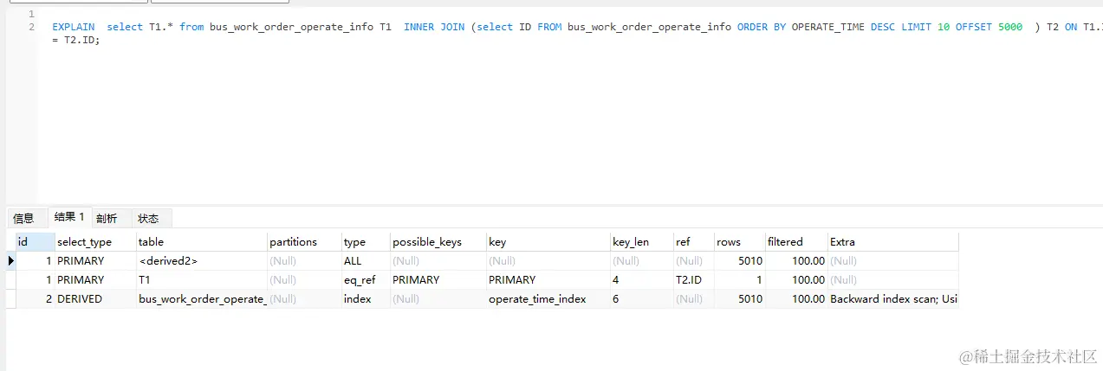Select the index type cell
1103x371 pixels.
tap(366, 298)
